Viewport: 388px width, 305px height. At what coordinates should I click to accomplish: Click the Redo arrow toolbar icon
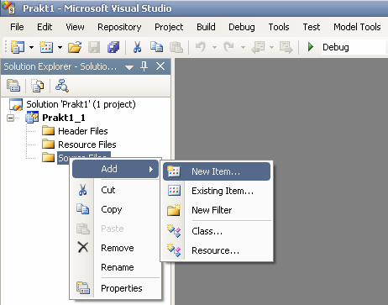[229, 47]
